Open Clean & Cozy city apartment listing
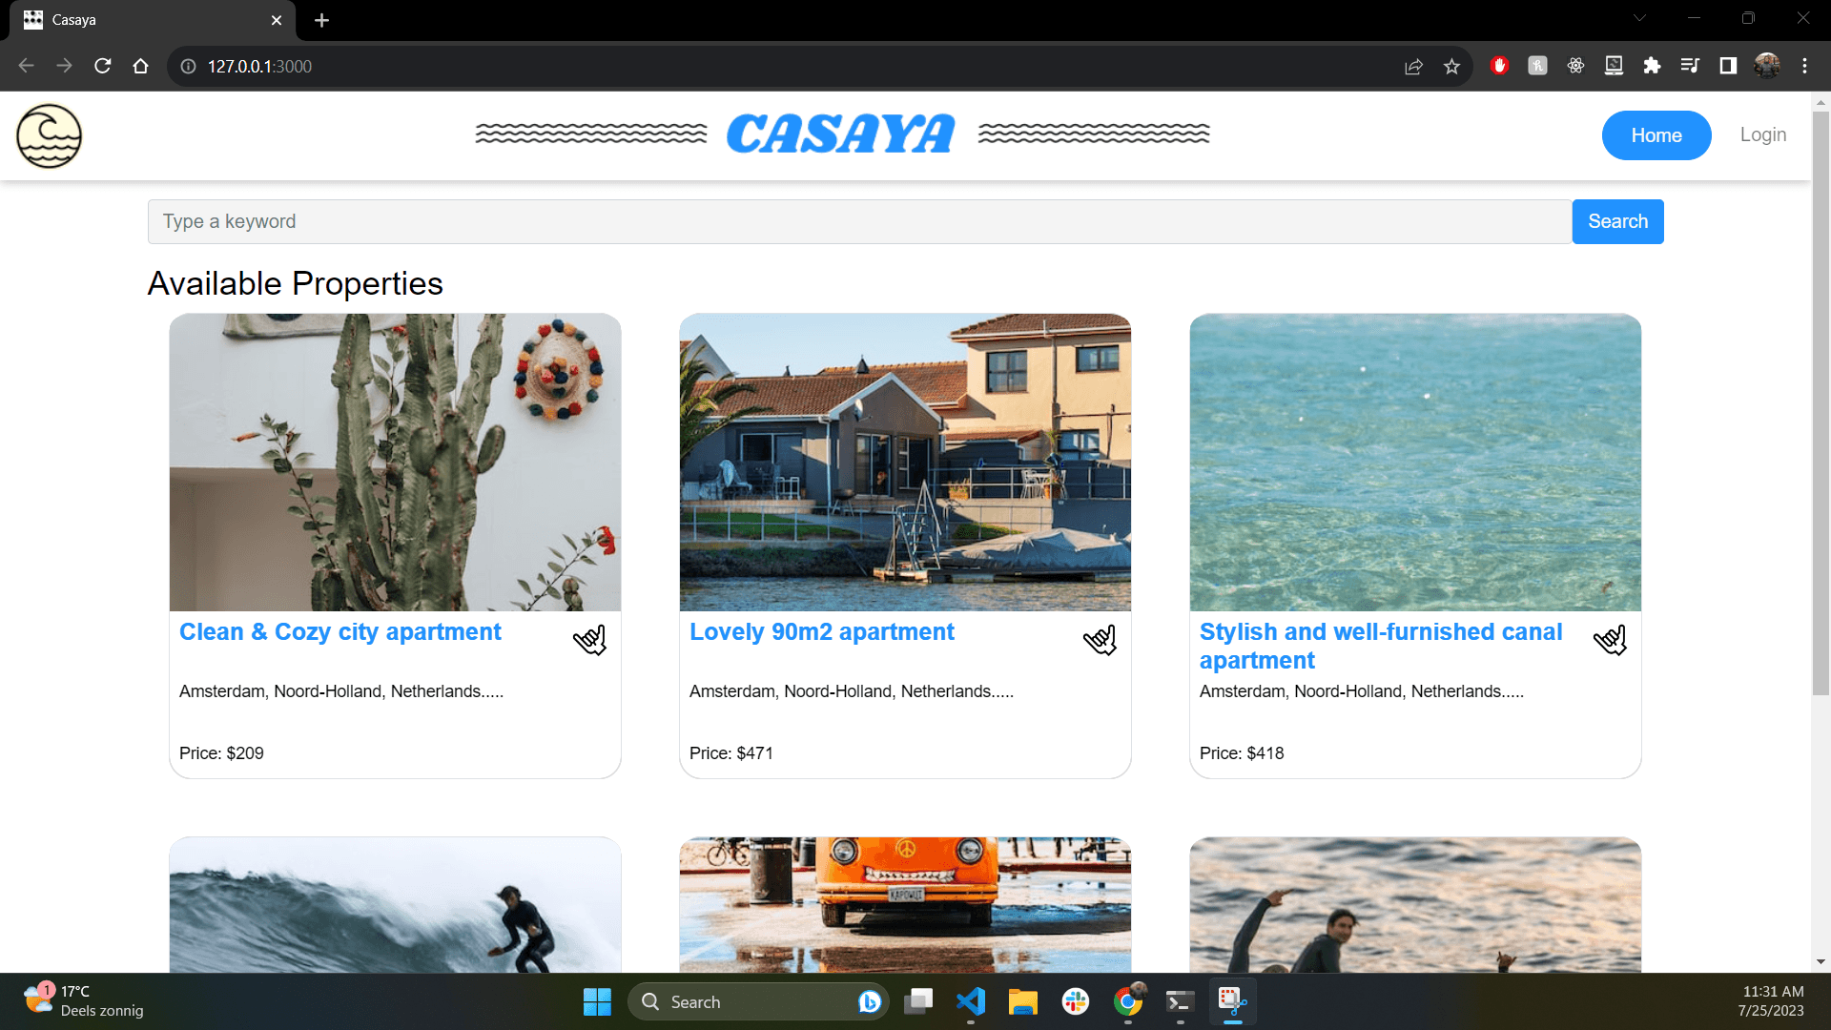Image resolution: width=1831 pixels, height=1030 pixels. pyautogui.click(x=339, y=632)
